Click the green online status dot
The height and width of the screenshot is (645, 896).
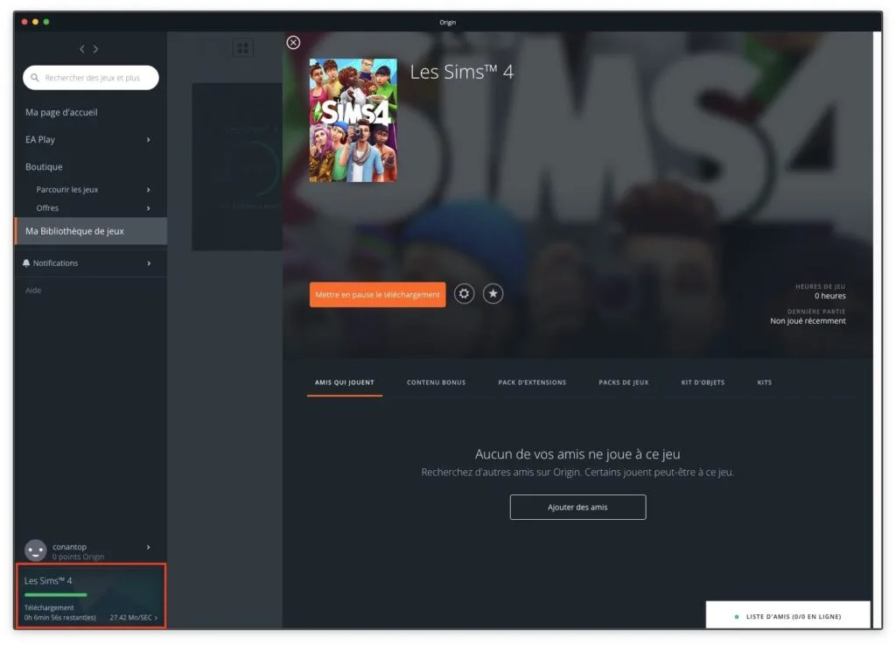click(x=737, y=617)
